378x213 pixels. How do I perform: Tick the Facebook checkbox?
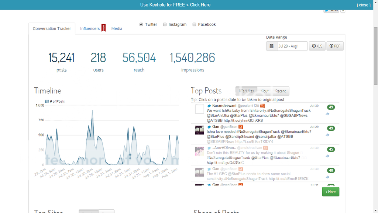[x=194, y=25]
